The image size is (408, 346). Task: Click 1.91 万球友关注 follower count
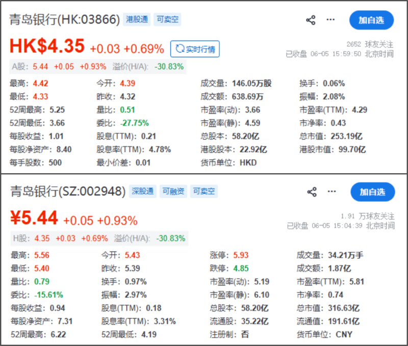click(x=367, y=216)
